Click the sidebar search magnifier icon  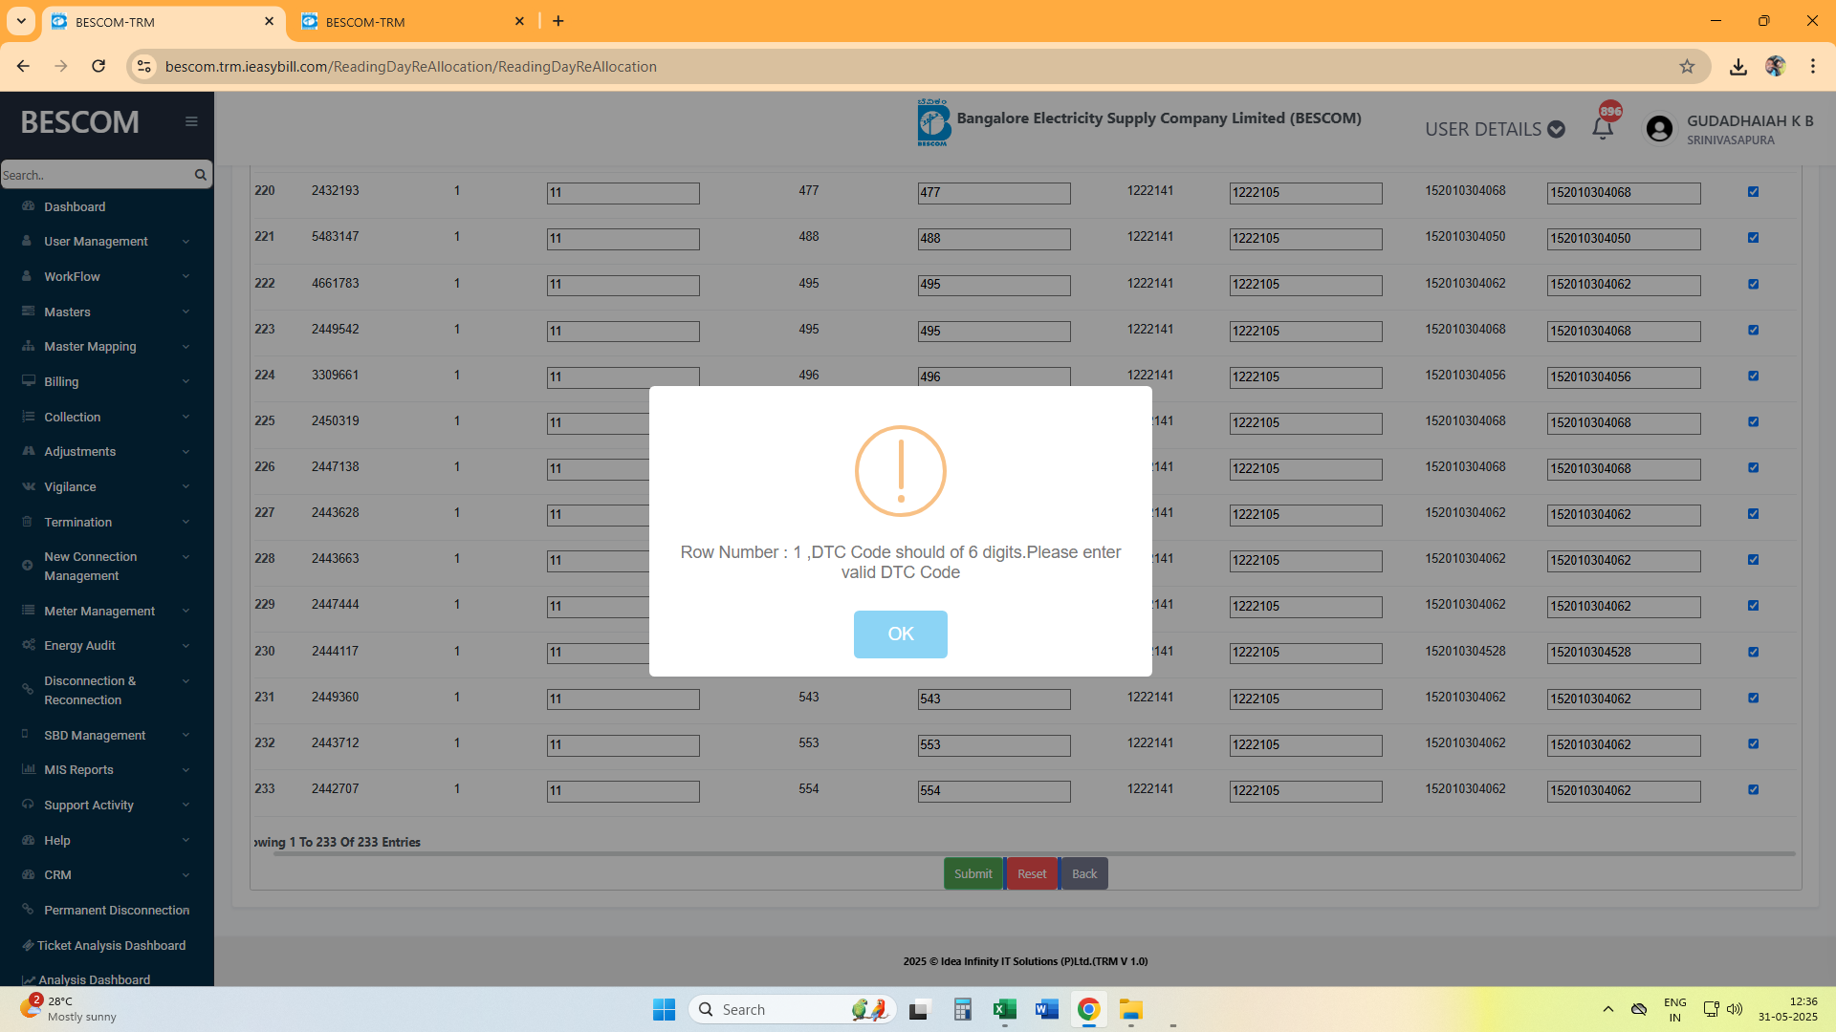200,175
